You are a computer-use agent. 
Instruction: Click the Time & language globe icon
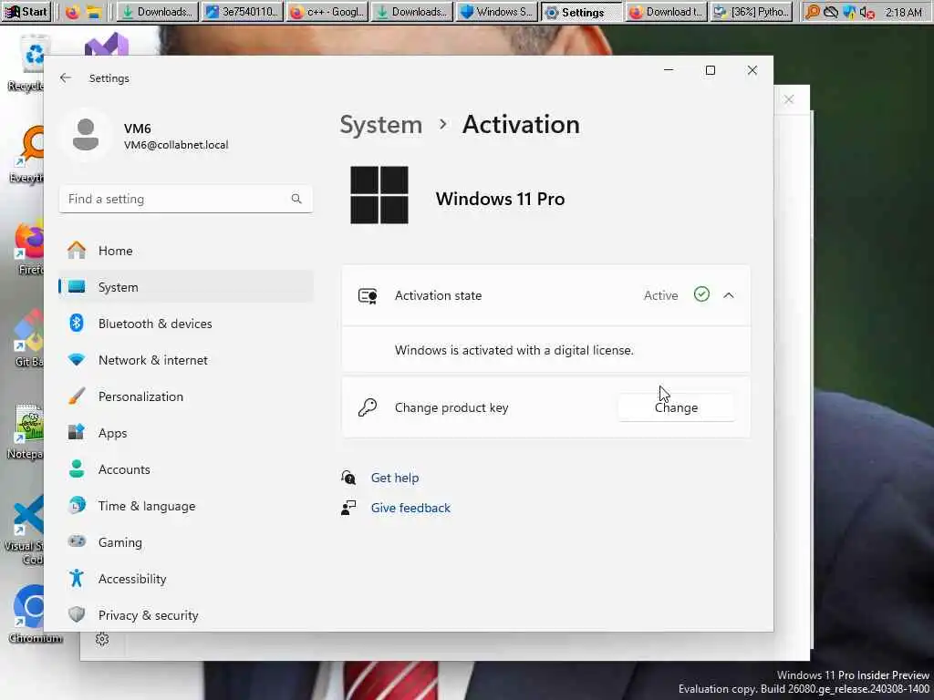point(77,505)
